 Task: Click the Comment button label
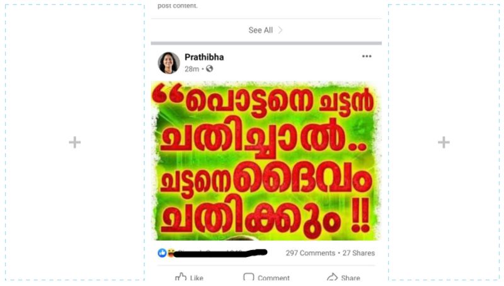coord(273,278)
